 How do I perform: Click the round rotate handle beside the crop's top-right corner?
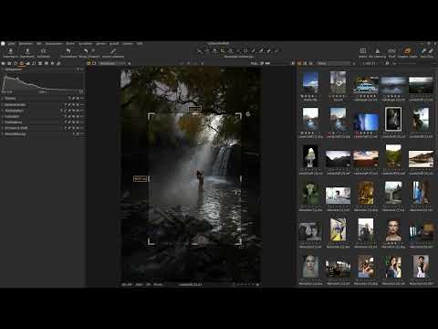[248, 114]
